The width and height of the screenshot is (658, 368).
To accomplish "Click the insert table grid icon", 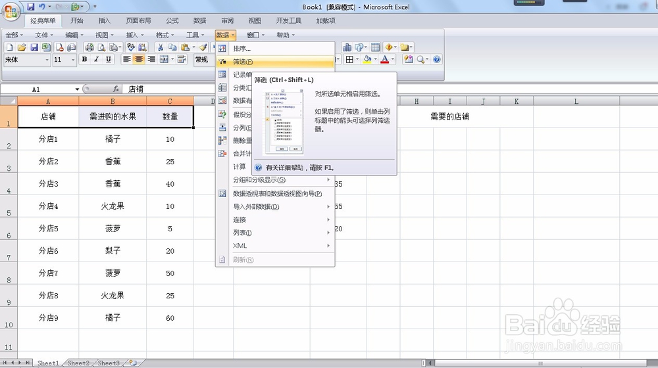I will (376, 47).
